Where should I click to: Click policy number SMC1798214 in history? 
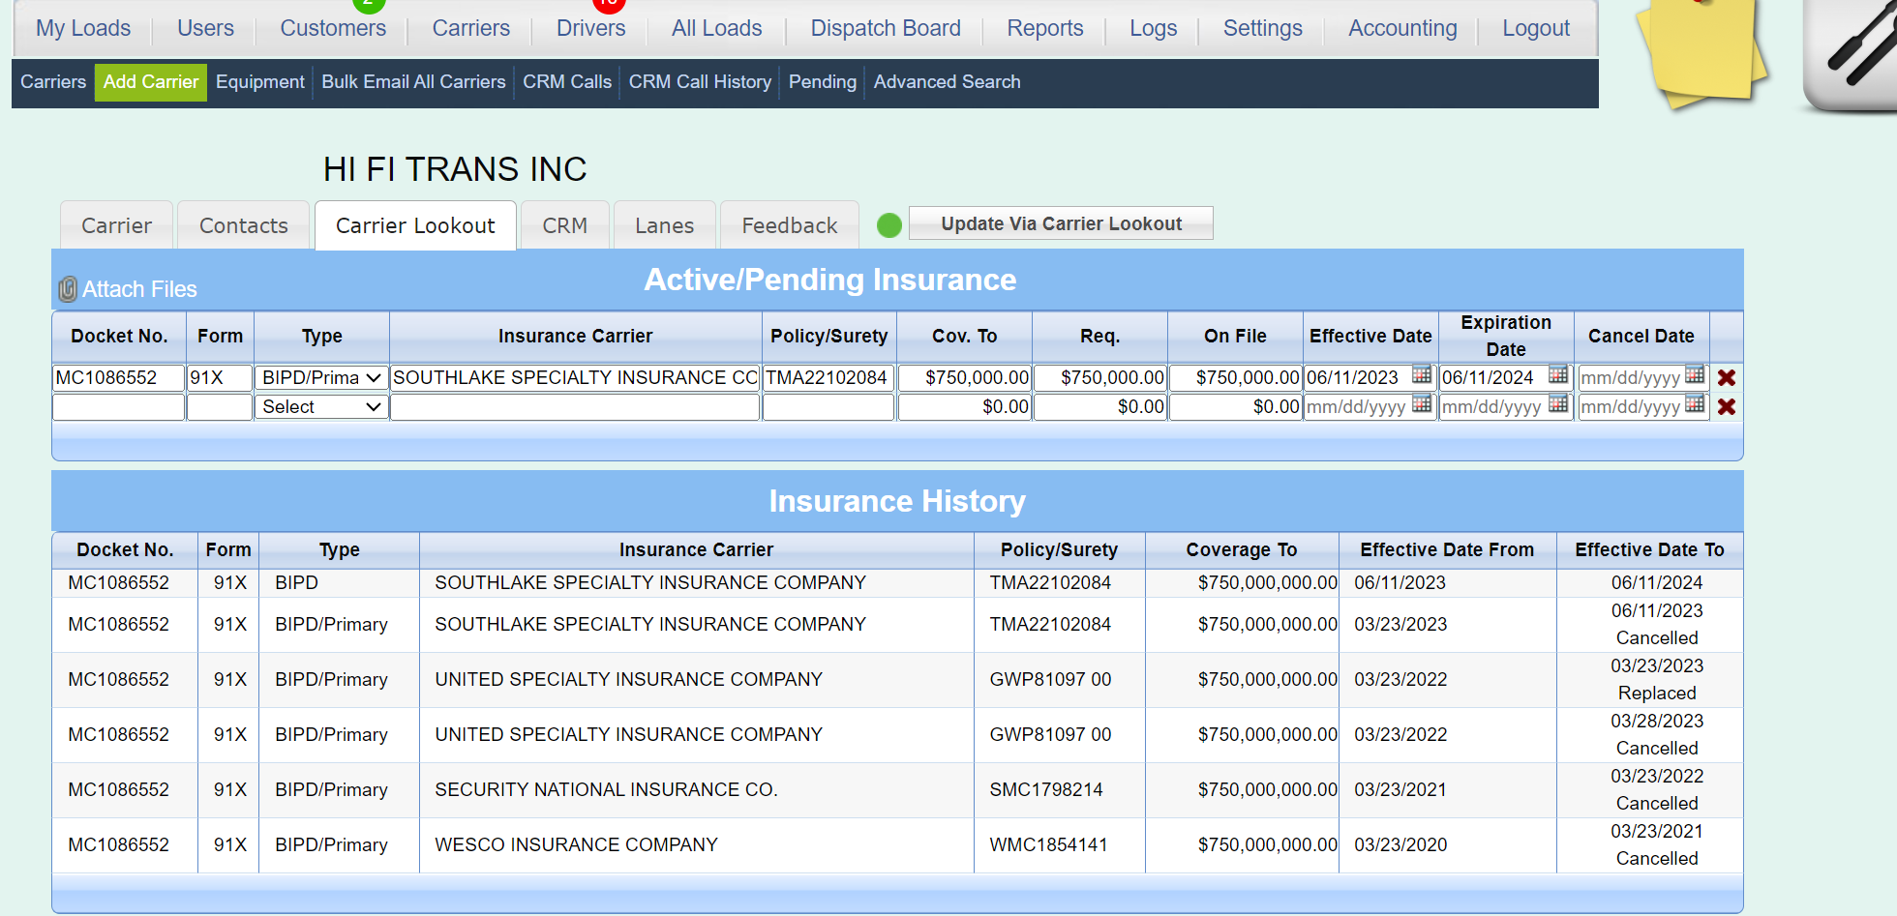click(1045, 789)
